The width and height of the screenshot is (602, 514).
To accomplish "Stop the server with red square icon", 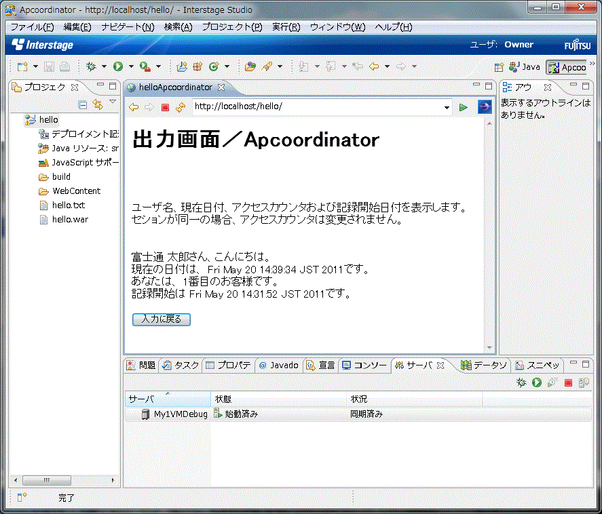I will [569, 382].
